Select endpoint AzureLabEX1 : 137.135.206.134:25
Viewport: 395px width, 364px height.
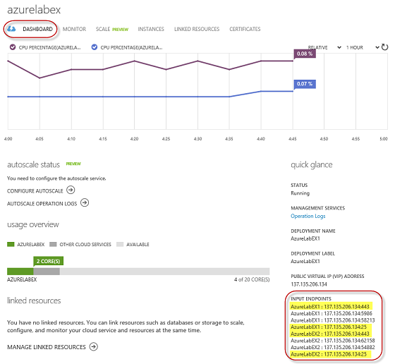pyautogui.click(x=329, y=327)
